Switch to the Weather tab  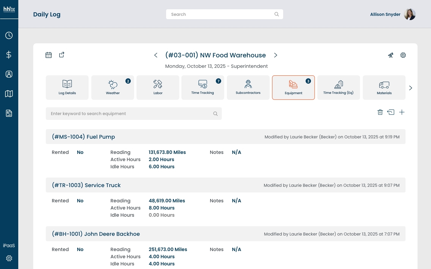click(x=113, y=88)
